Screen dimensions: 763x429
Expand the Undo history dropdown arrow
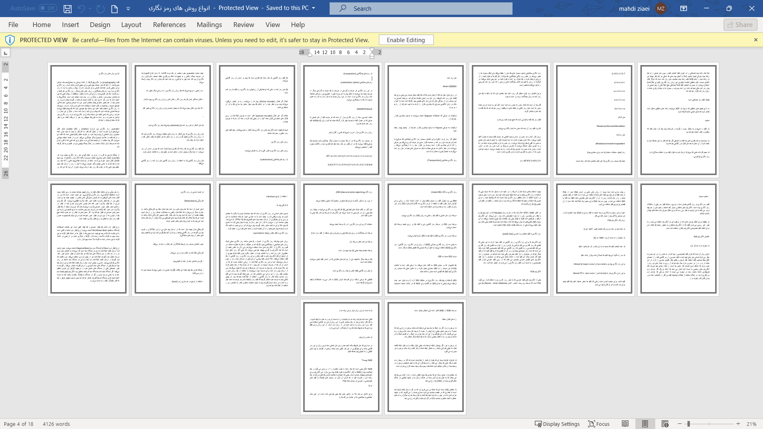(x=90, y=8)
